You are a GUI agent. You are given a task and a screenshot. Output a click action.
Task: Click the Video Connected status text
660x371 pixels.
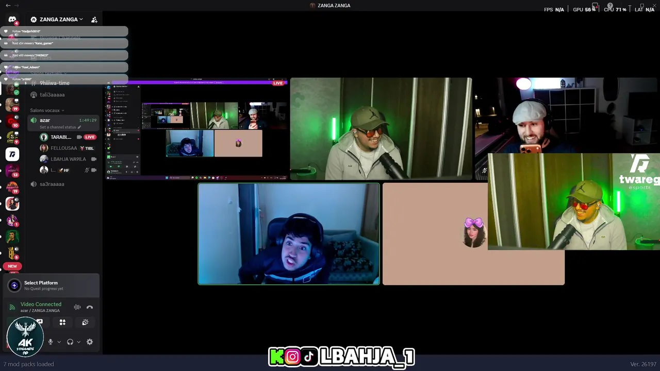(41, 305)
